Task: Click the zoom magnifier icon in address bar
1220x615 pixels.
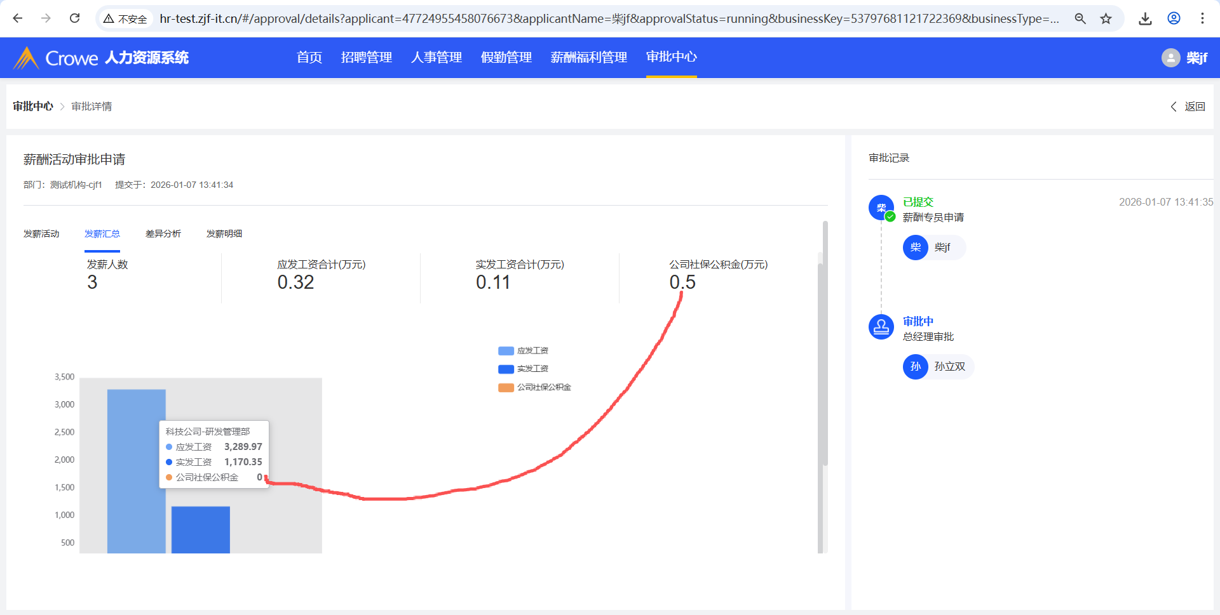Action: 1080,18
